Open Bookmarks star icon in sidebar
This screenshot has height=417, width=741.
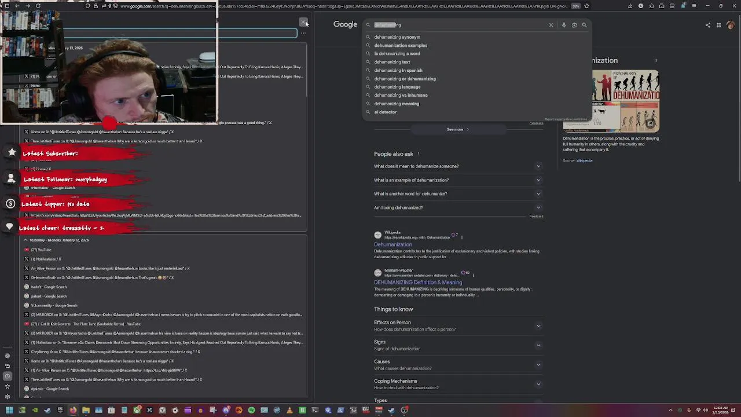(x=8, y=387)
